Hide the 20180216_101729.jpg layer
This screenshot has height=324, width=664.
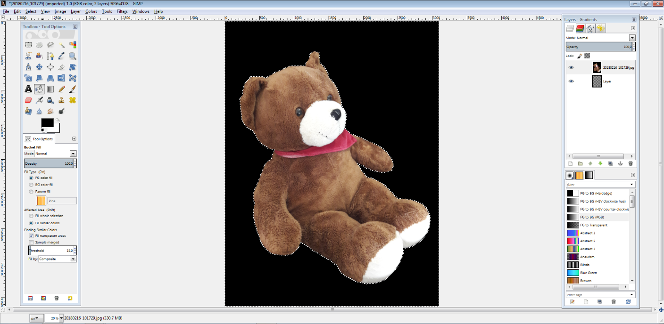[571, 67]
